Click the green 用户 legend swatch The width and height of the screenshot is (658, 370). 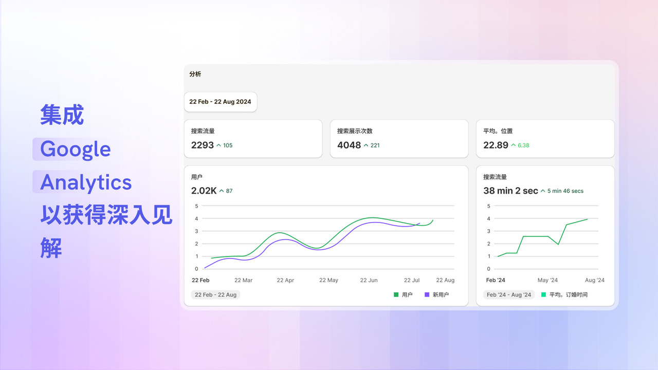(x=396, y=294)
